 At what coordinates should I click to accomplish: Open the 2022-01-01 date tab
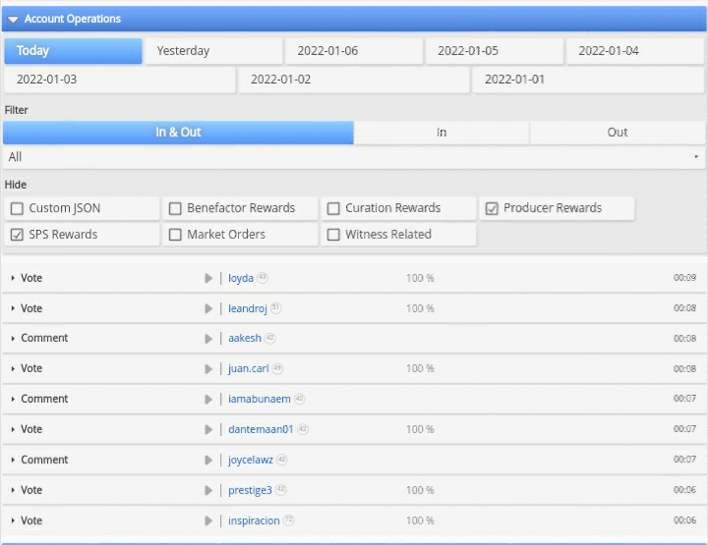(x=588, y=80)
